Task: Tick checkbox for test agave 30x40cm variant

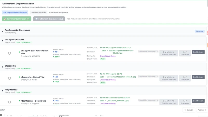Action: coord(9,53)
